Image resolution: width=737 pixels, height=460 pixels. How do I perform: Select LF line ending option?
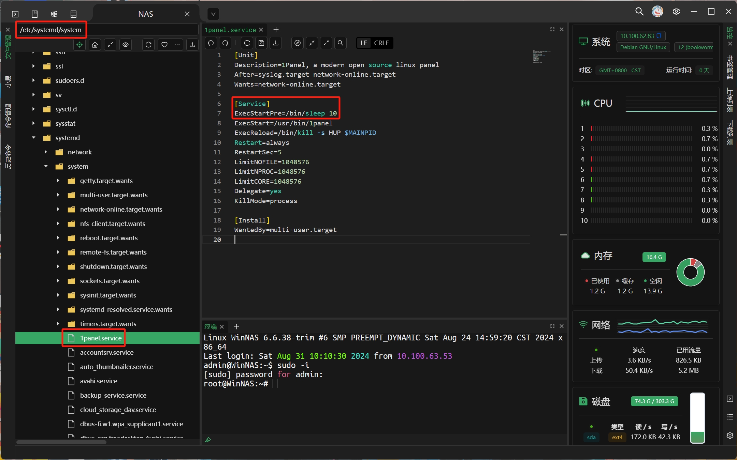click(x=364, y=43)
